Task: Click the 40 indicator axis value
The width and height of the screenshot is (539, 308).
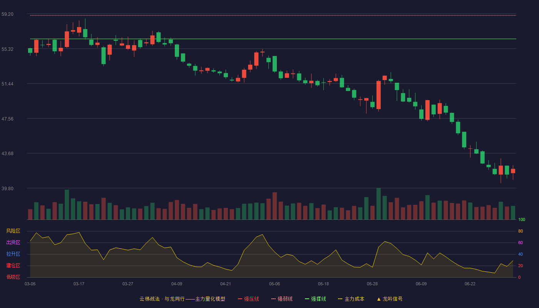Action: point(521,254)
